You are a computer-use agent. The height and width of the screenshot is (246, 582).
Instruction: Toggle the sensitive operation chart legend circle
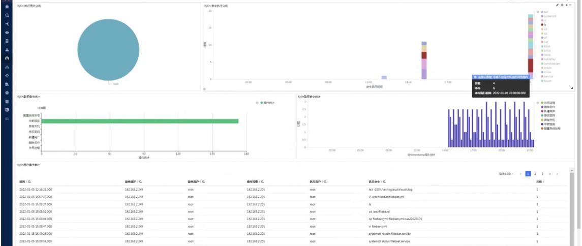[258, 103]
